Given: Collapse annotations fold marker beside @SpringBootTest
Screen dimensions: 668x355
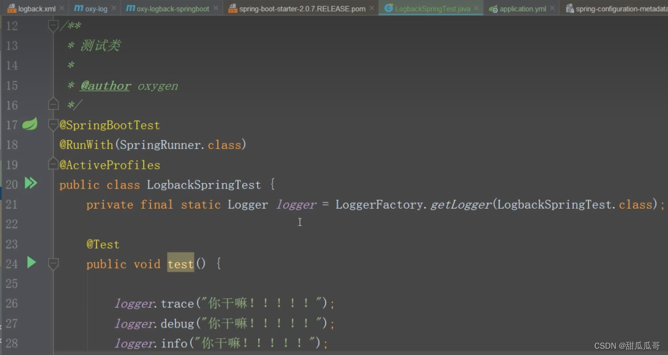Looking at the screenshot, I should (x=53, y=125).
